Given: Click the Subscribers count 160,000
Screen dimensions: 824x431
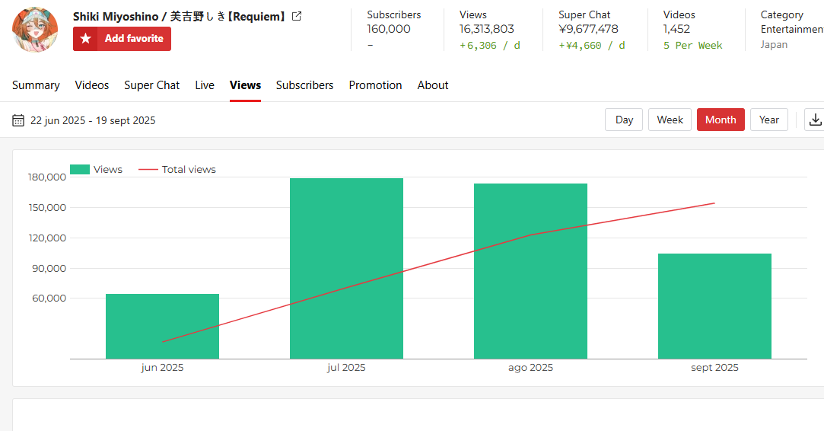Looking at the screenshot, I should 389,29.
